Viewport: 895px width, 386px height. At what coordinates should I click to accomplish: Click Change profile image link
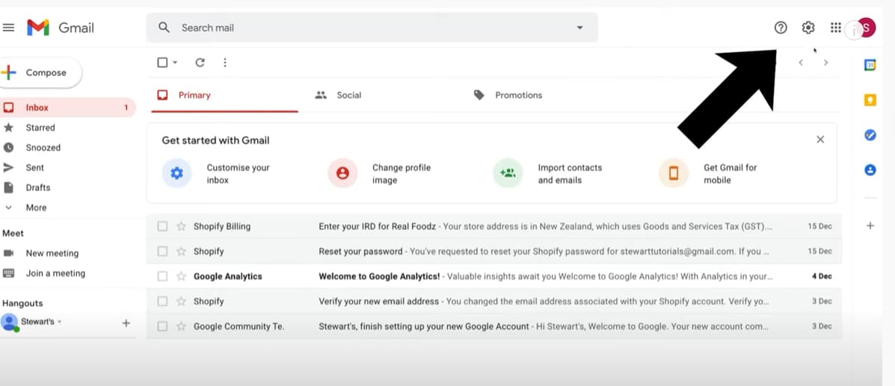tap(402, 174)
